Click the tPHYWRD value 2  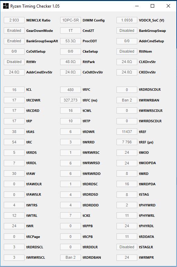127,205
